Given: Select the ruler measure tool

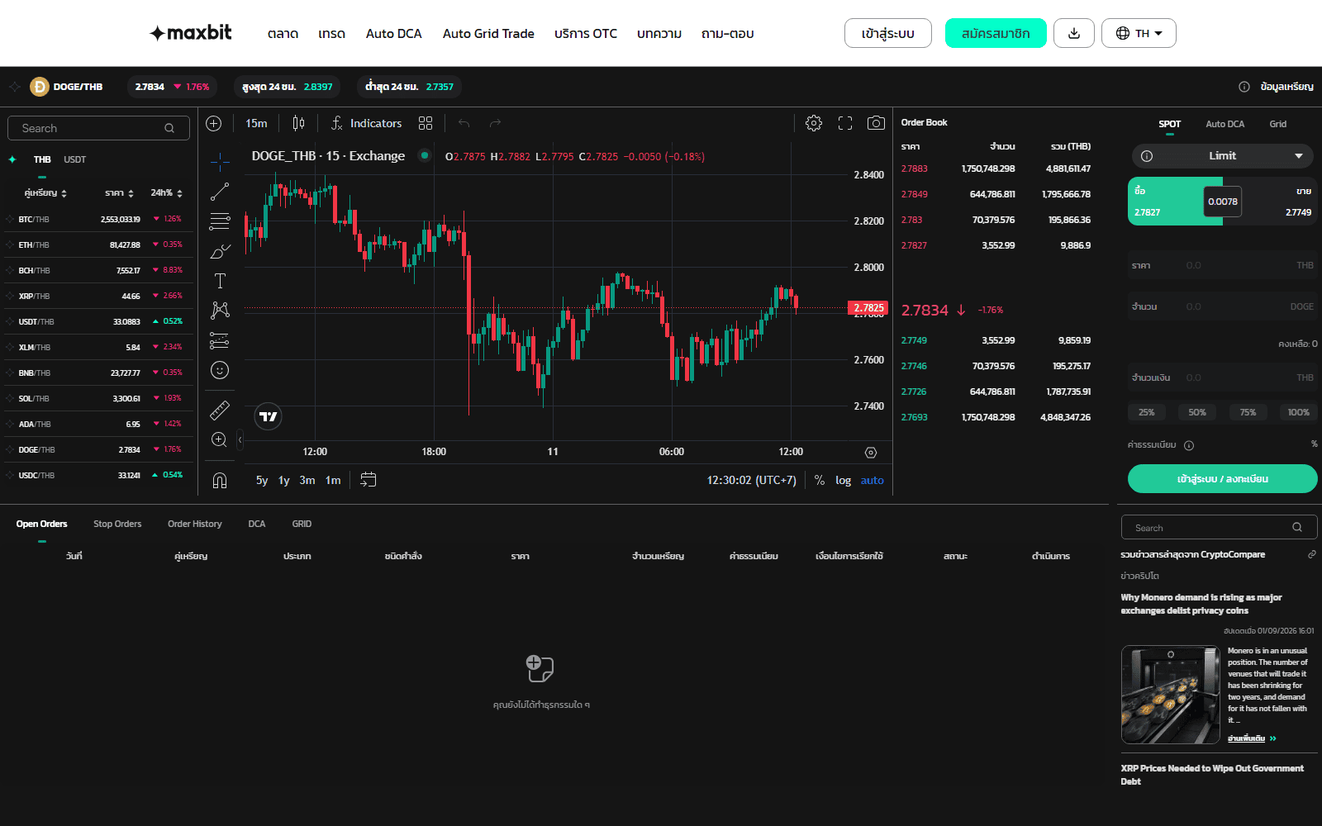Looking at the screenshot, I should 220,410.
